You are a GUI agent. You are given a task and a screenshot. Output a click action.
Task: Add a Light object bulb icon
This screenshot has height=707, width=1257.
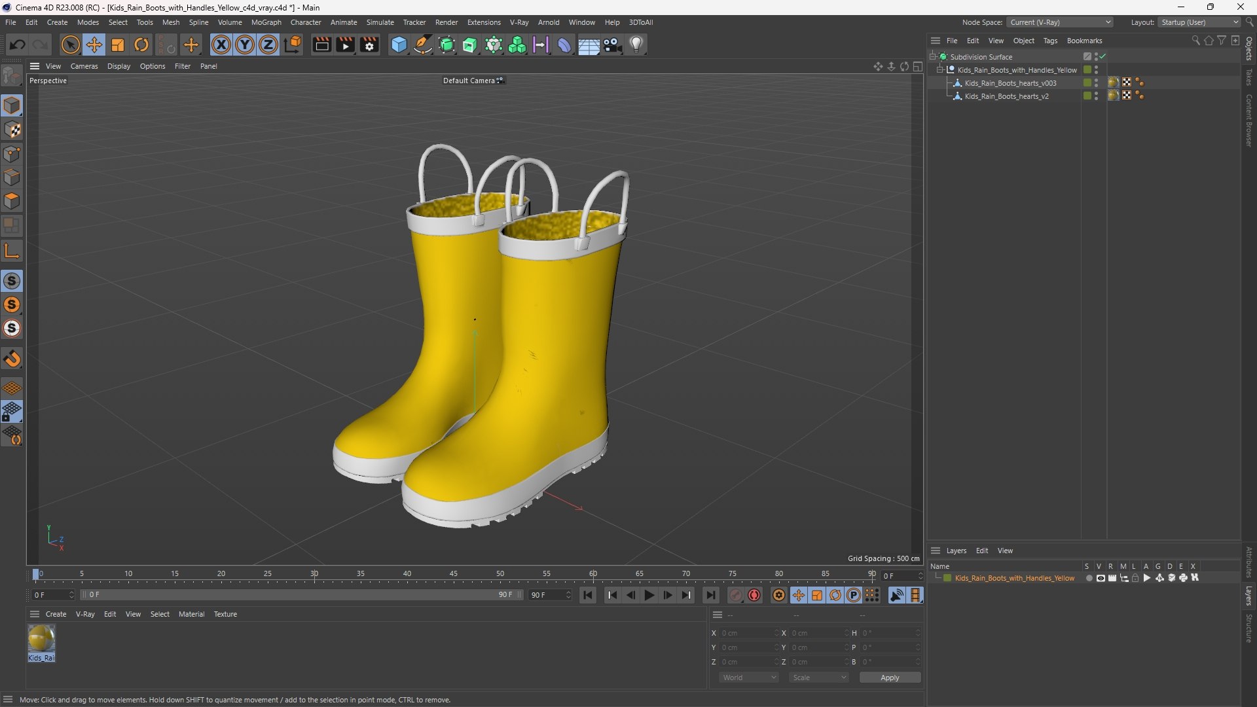[636, 45]
